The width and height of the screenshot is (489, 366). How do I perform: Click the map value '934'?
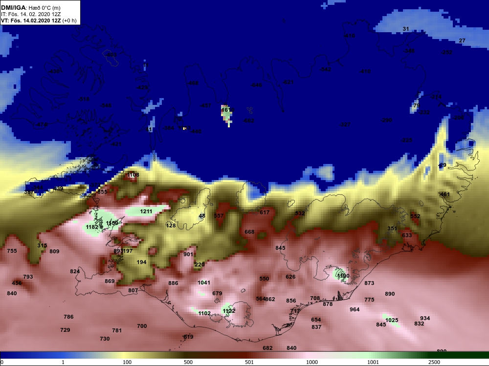425,318
